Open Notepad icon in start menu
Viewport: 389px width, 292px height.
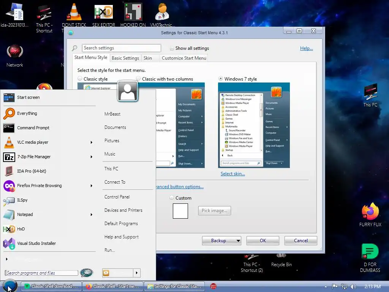click(9, 214)
